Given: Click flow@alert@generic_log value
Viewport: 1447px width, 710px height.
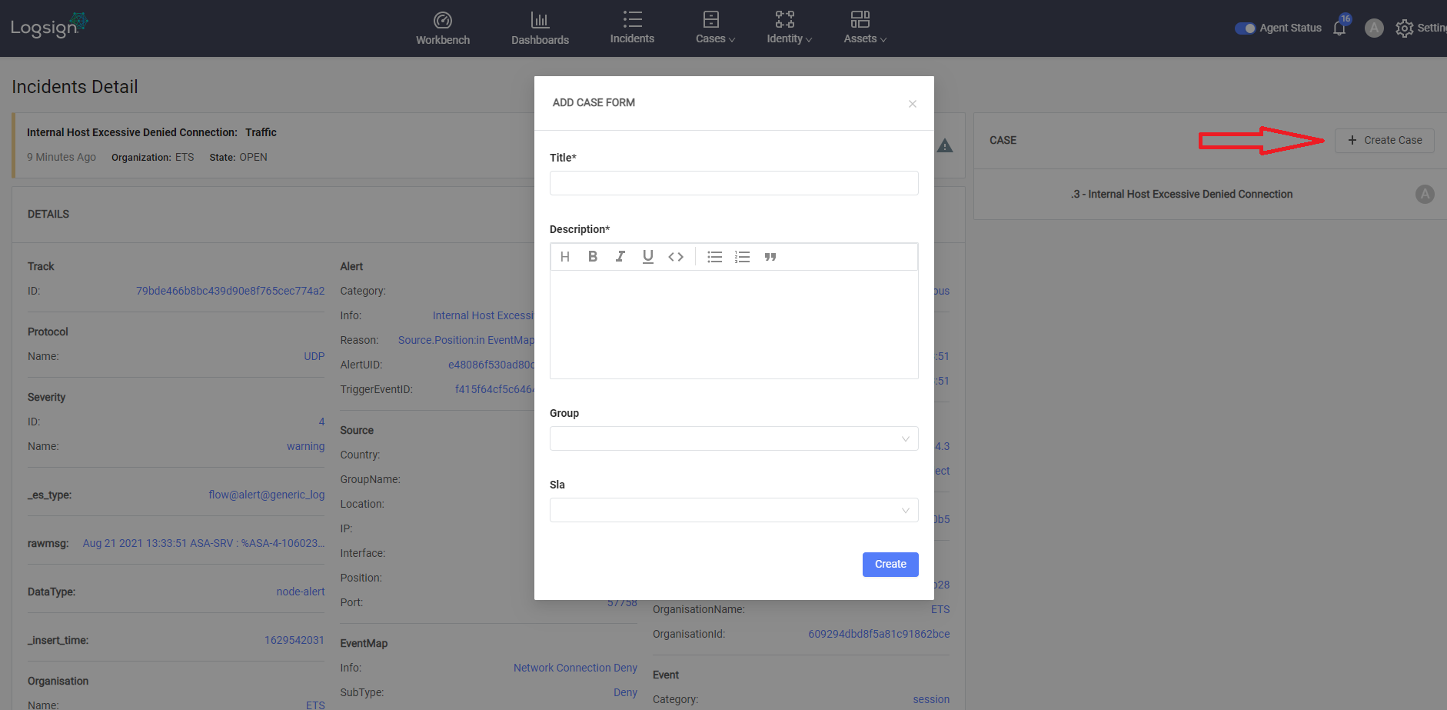Looking at the screenshot, I should pyautogui.click(x=266, y=495).
